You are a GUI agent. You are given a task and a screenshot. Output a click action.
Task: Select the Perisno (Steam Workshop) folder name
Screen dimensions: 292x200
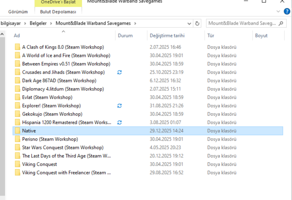click(50, 139)
